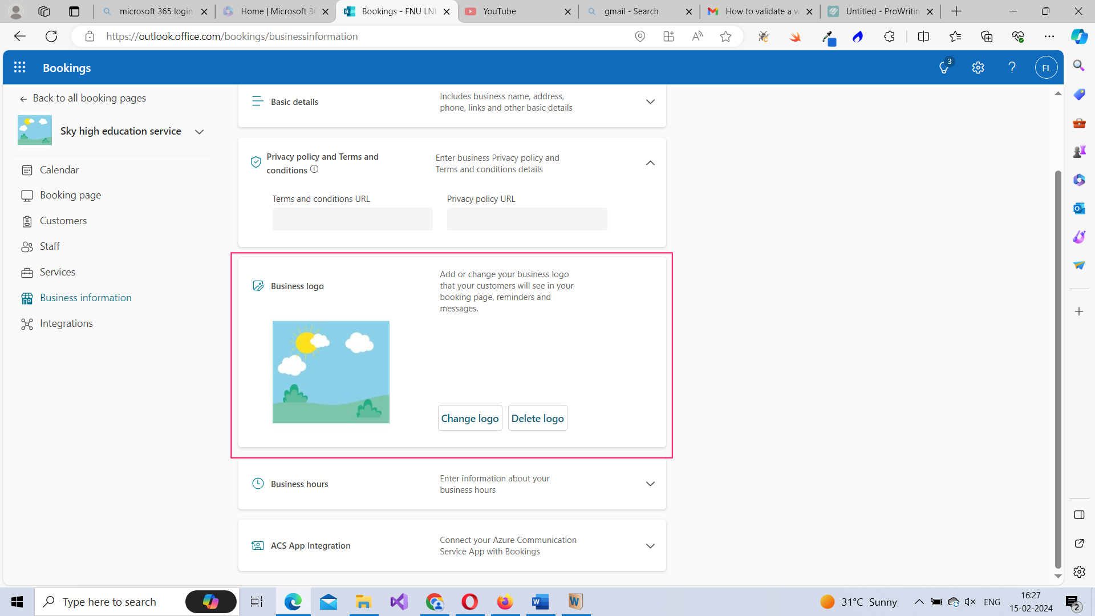Open the app launcher grid
Image resolution: width=1095 pixels, height=616 pixels.
(19, 67)
